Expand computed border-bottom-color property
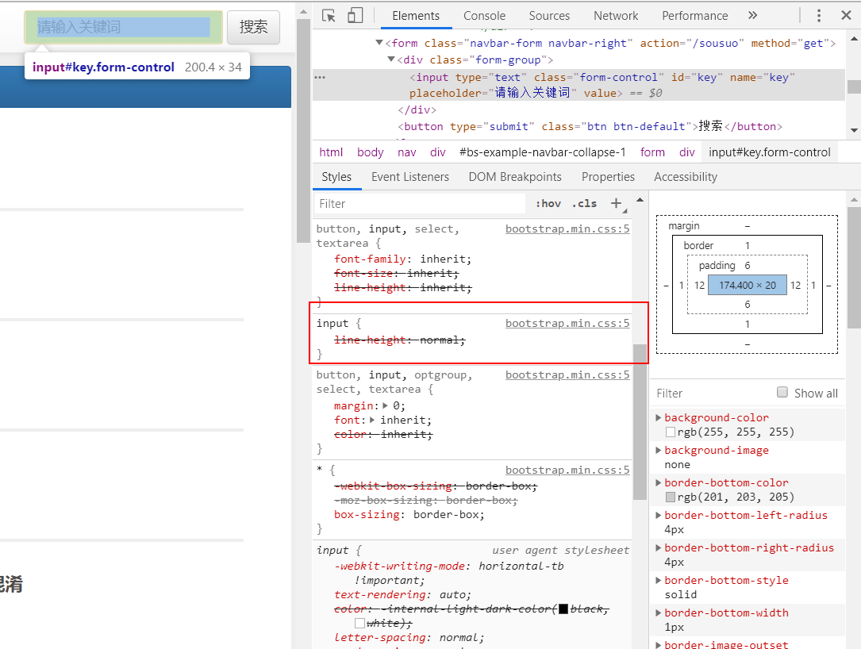Screen dimensions: 861x649 (x=658, y=482)
